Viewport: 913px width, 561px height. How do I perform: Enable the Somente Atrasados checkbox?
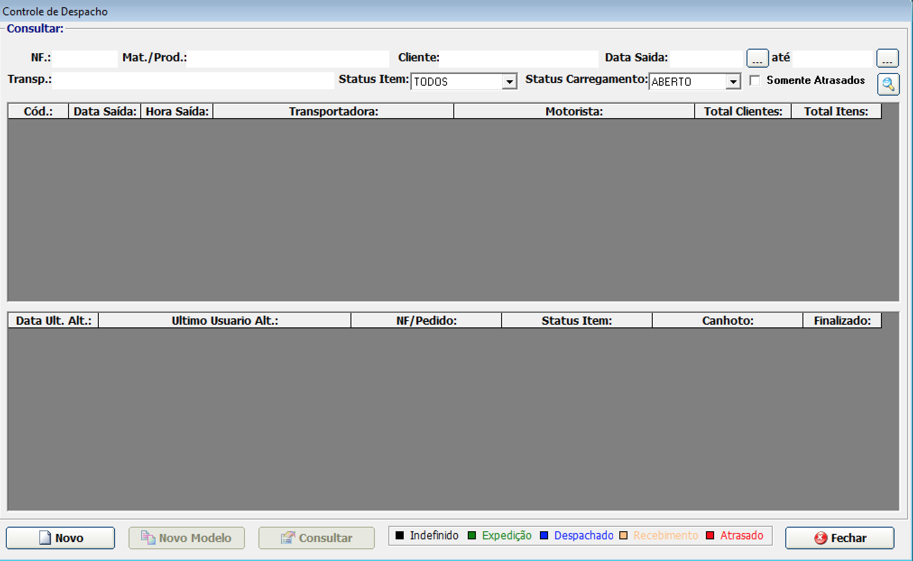click(x=755, y=81)
